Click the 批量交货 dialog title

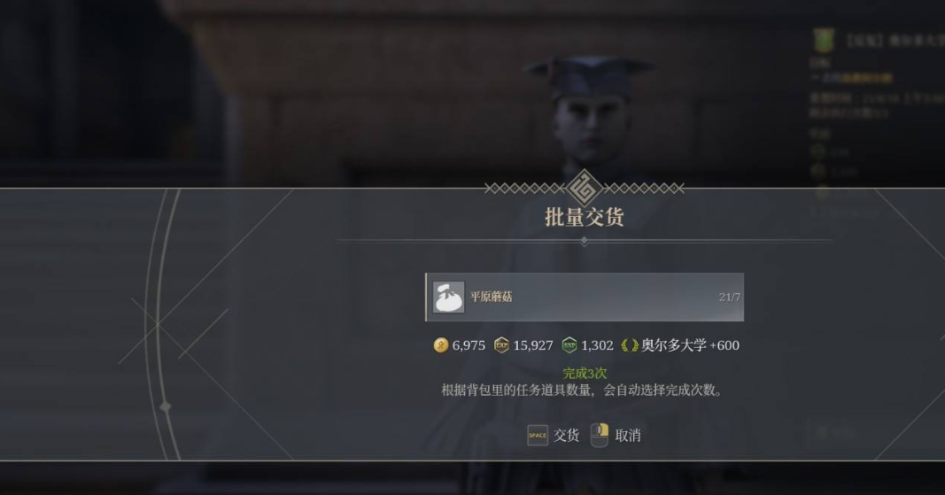(584, 217)
